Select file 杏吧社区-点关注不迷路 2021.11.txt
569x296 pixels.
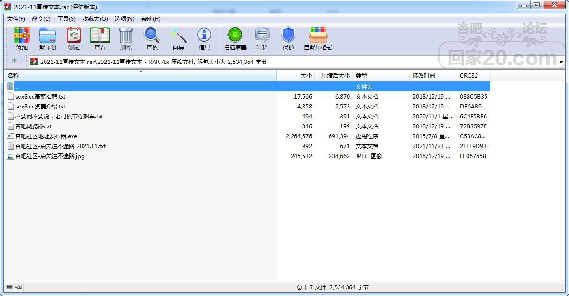(60, 146)
